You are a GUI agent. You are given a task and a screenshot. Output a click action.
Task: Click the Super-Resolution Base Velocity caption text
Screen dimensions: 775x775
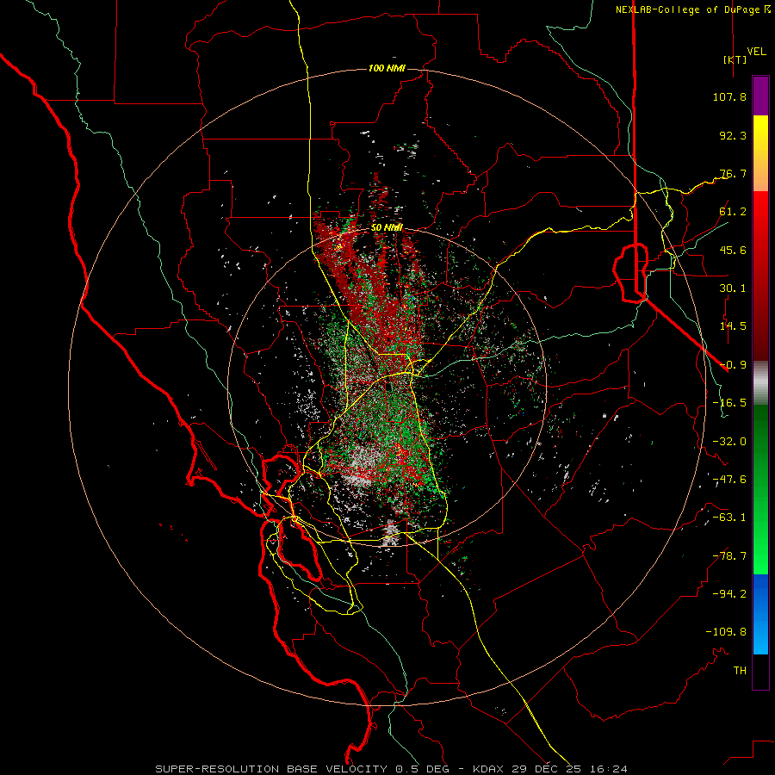tap(392, 769)
